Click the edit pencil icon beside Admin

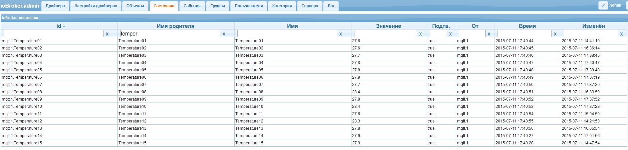603,5
